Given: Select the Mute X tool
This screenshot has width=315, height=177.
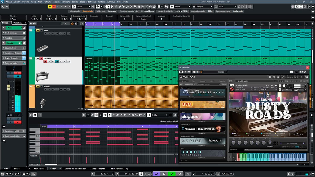Looking at the screenshot, I should click(x=131, y=7).
